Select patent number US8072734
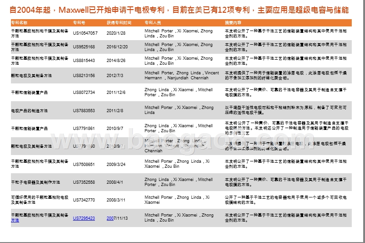Viewport: 365px width, 243px height. (x=84, y=92)
